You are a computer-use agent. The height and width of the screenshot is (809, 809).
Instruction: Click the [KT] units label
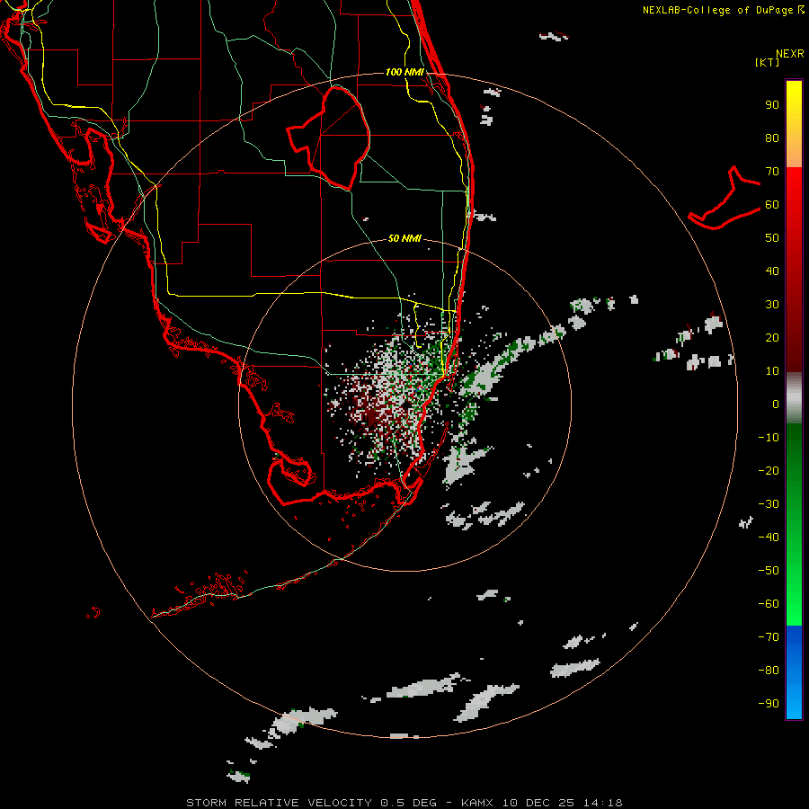767,62
